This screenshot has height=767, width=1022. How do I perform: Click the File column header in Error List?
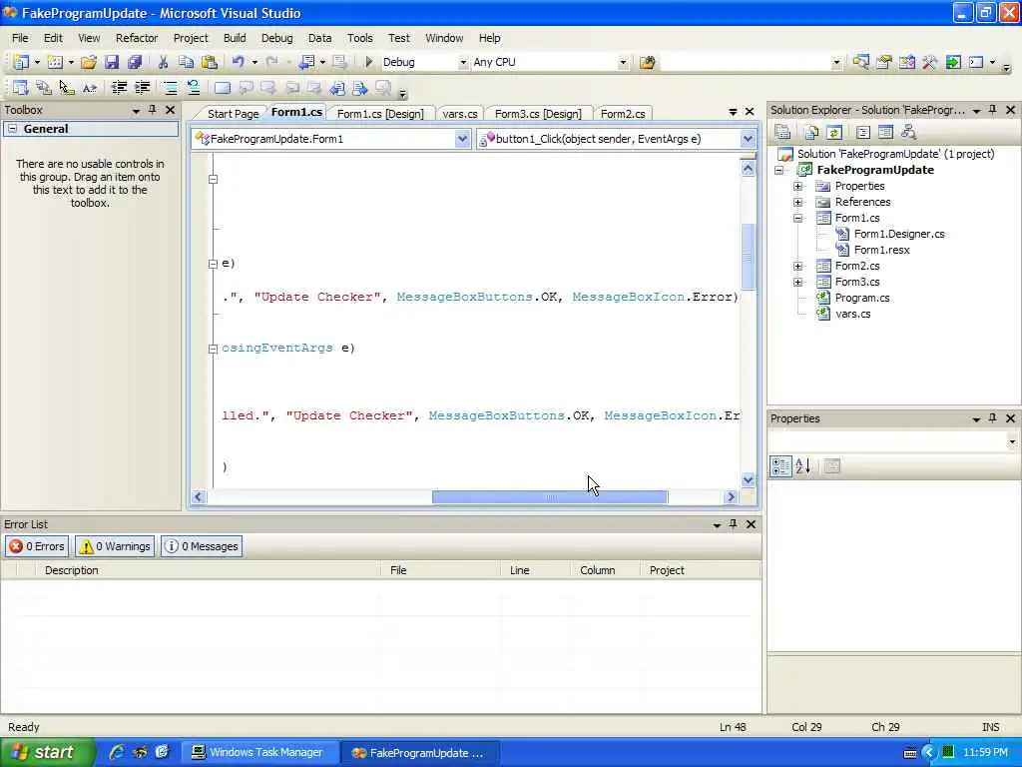point(441,570)
